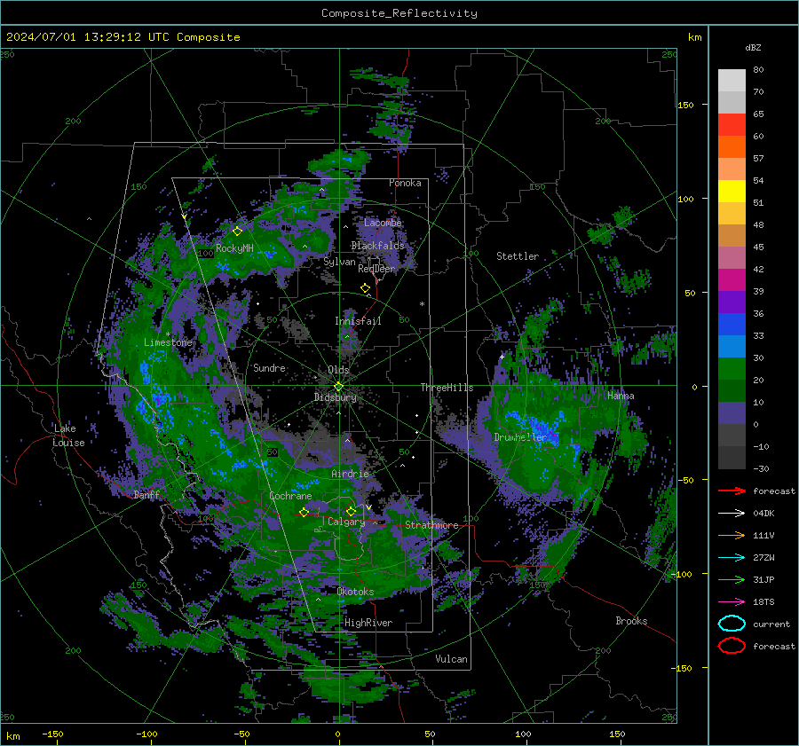Click the Blackfalds label
The width and height of the screenshot is (799, 746).
coord(377,246)
